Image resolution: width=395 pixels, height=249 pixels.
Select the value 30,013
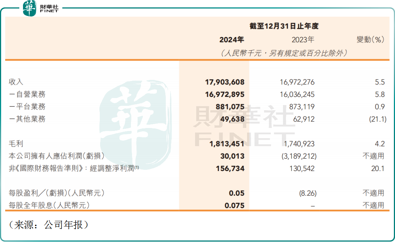(232, 156)
